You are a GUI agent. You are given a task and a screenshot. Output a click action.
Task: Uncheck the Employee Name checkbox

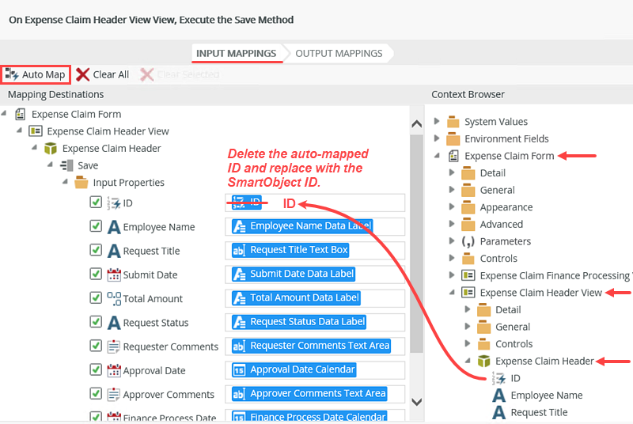(96, 226)
